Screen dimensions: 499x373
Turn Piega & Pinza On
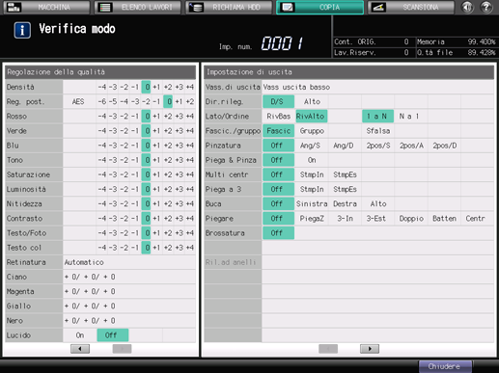pyautogui.click(x=312, y=160)
